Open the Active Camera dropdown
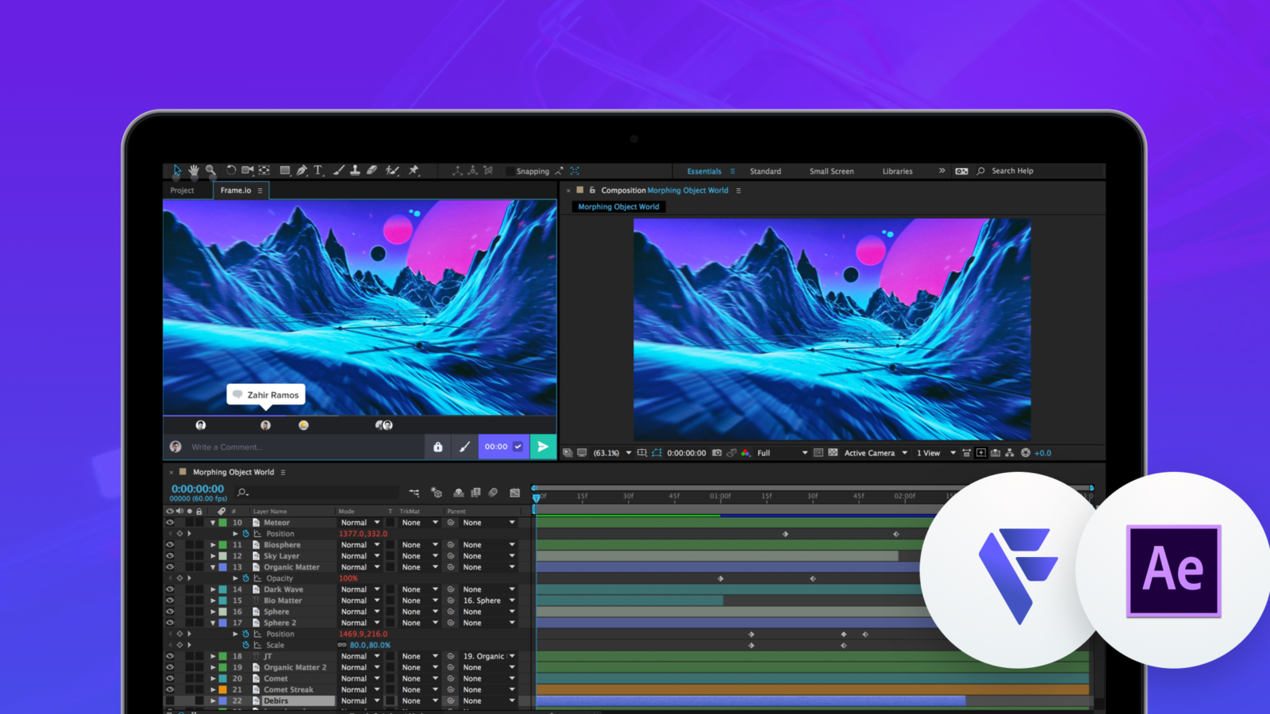 (876, 453)
